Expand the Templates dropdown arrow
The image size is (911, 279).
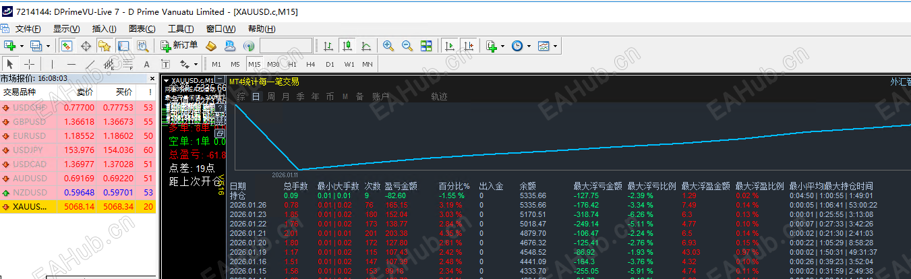(x=556, y=46)
